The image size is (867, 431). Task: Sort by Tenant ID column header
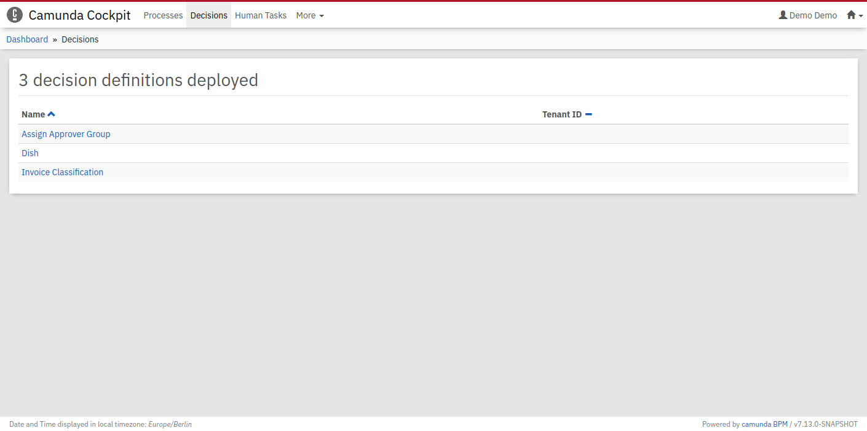click(x=561, y=114)
